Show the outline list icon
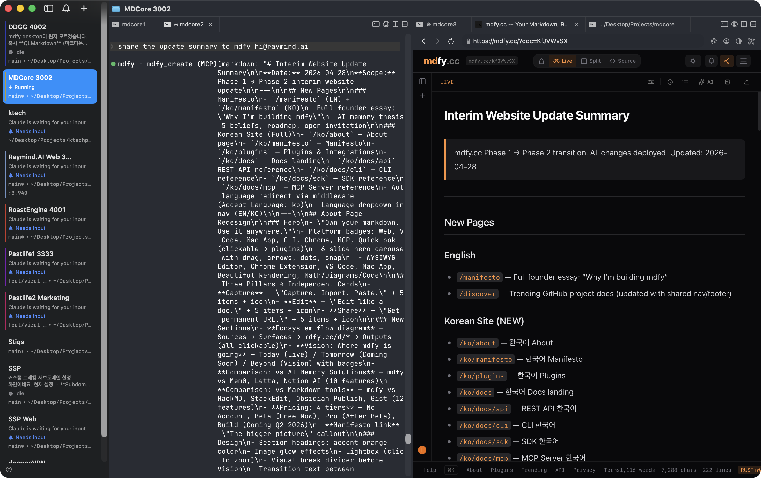This screenshot has height=478, width=761. (x=685, y=82)
